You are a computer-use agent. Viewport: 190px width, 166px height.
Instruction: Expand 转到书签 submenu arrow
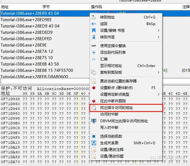[x=159, y=37]
